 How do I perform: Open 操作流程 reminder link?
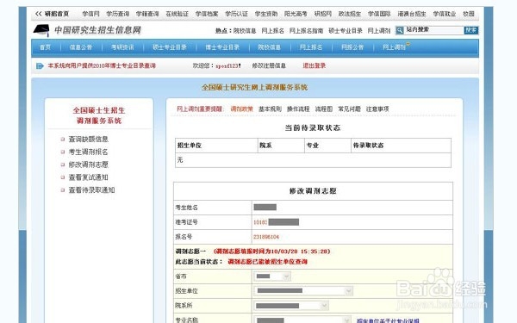click(298, 109)
